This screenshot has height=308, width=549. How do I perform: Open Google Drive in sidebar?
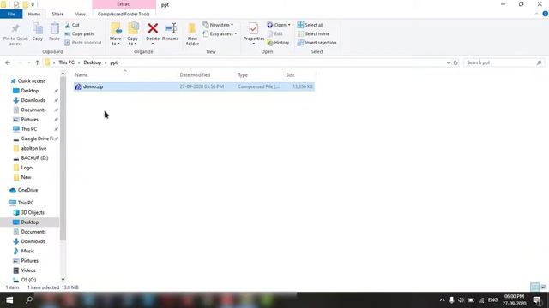37,139
